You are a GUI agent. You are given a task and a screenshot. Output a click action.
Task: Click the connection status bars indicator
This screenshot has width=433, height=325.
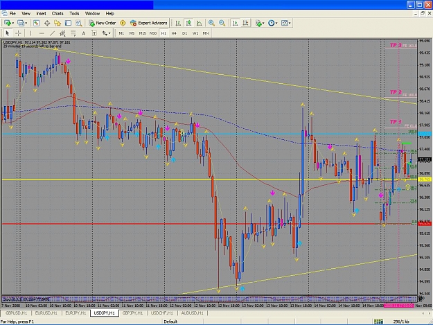tap(378, 322)
